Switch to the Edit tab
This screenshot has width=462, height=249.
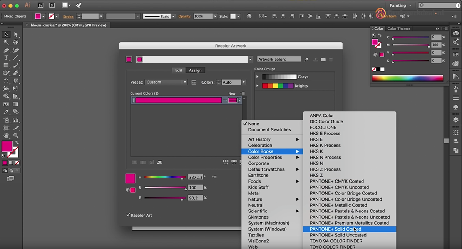[x=179, y=70]
